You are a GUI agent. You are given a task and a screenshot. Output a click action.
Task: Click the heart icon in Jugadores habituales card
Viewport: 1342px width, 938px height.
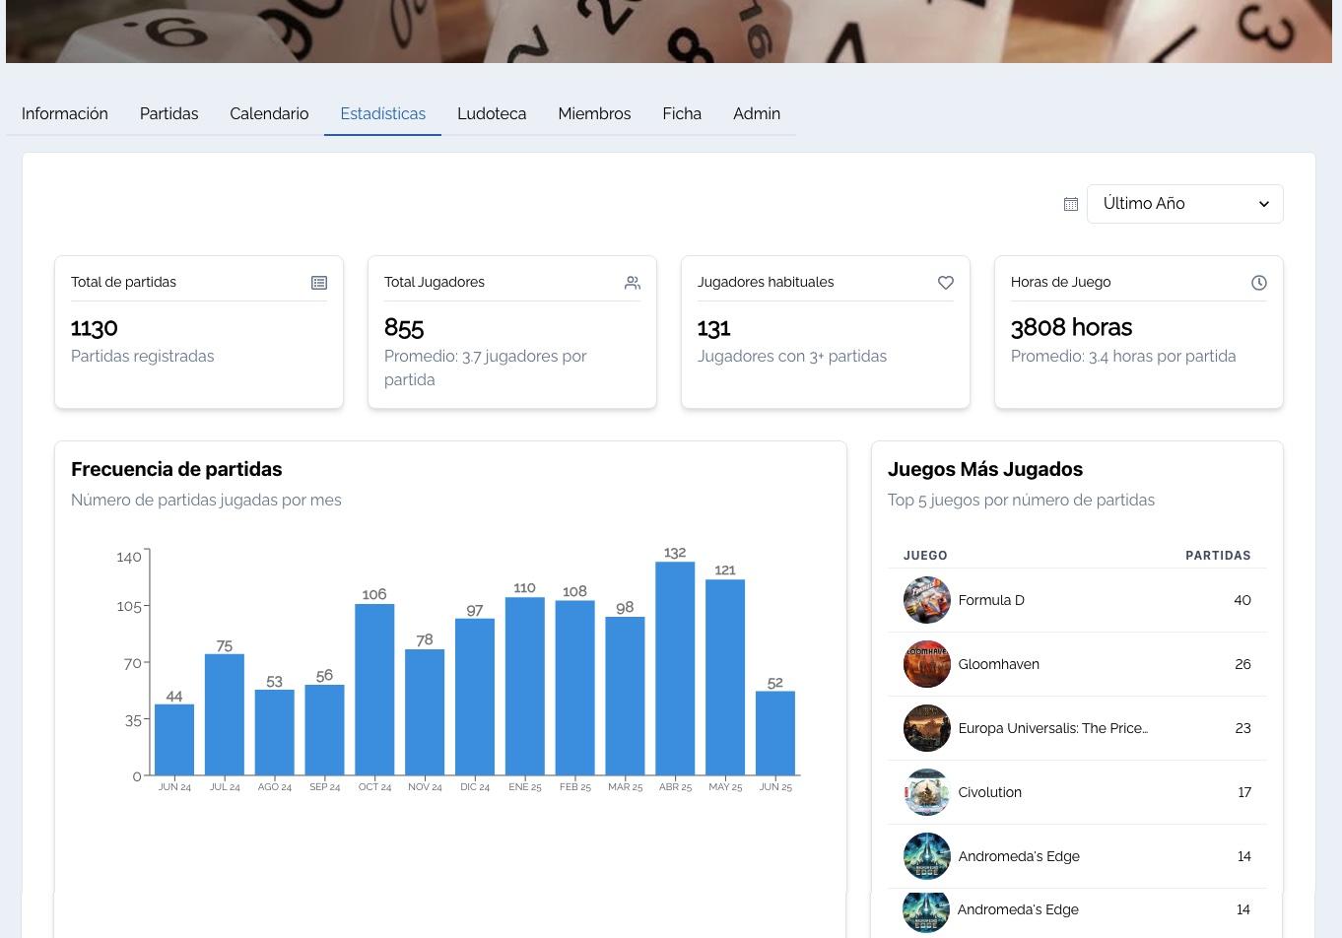(946, 283)
